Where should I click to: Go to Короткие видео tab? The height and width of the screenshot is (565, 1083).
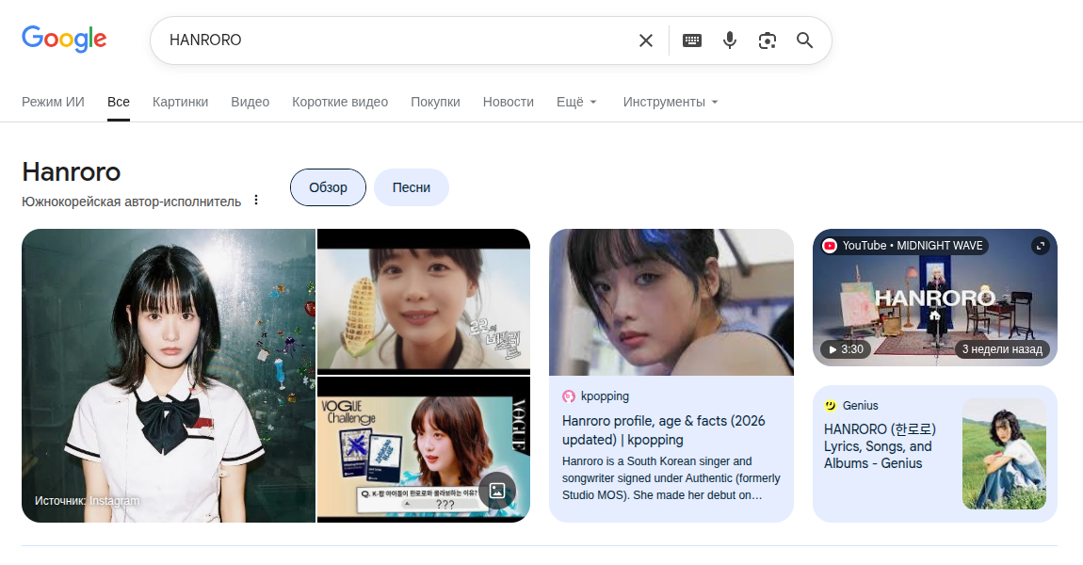click(340, 103)
